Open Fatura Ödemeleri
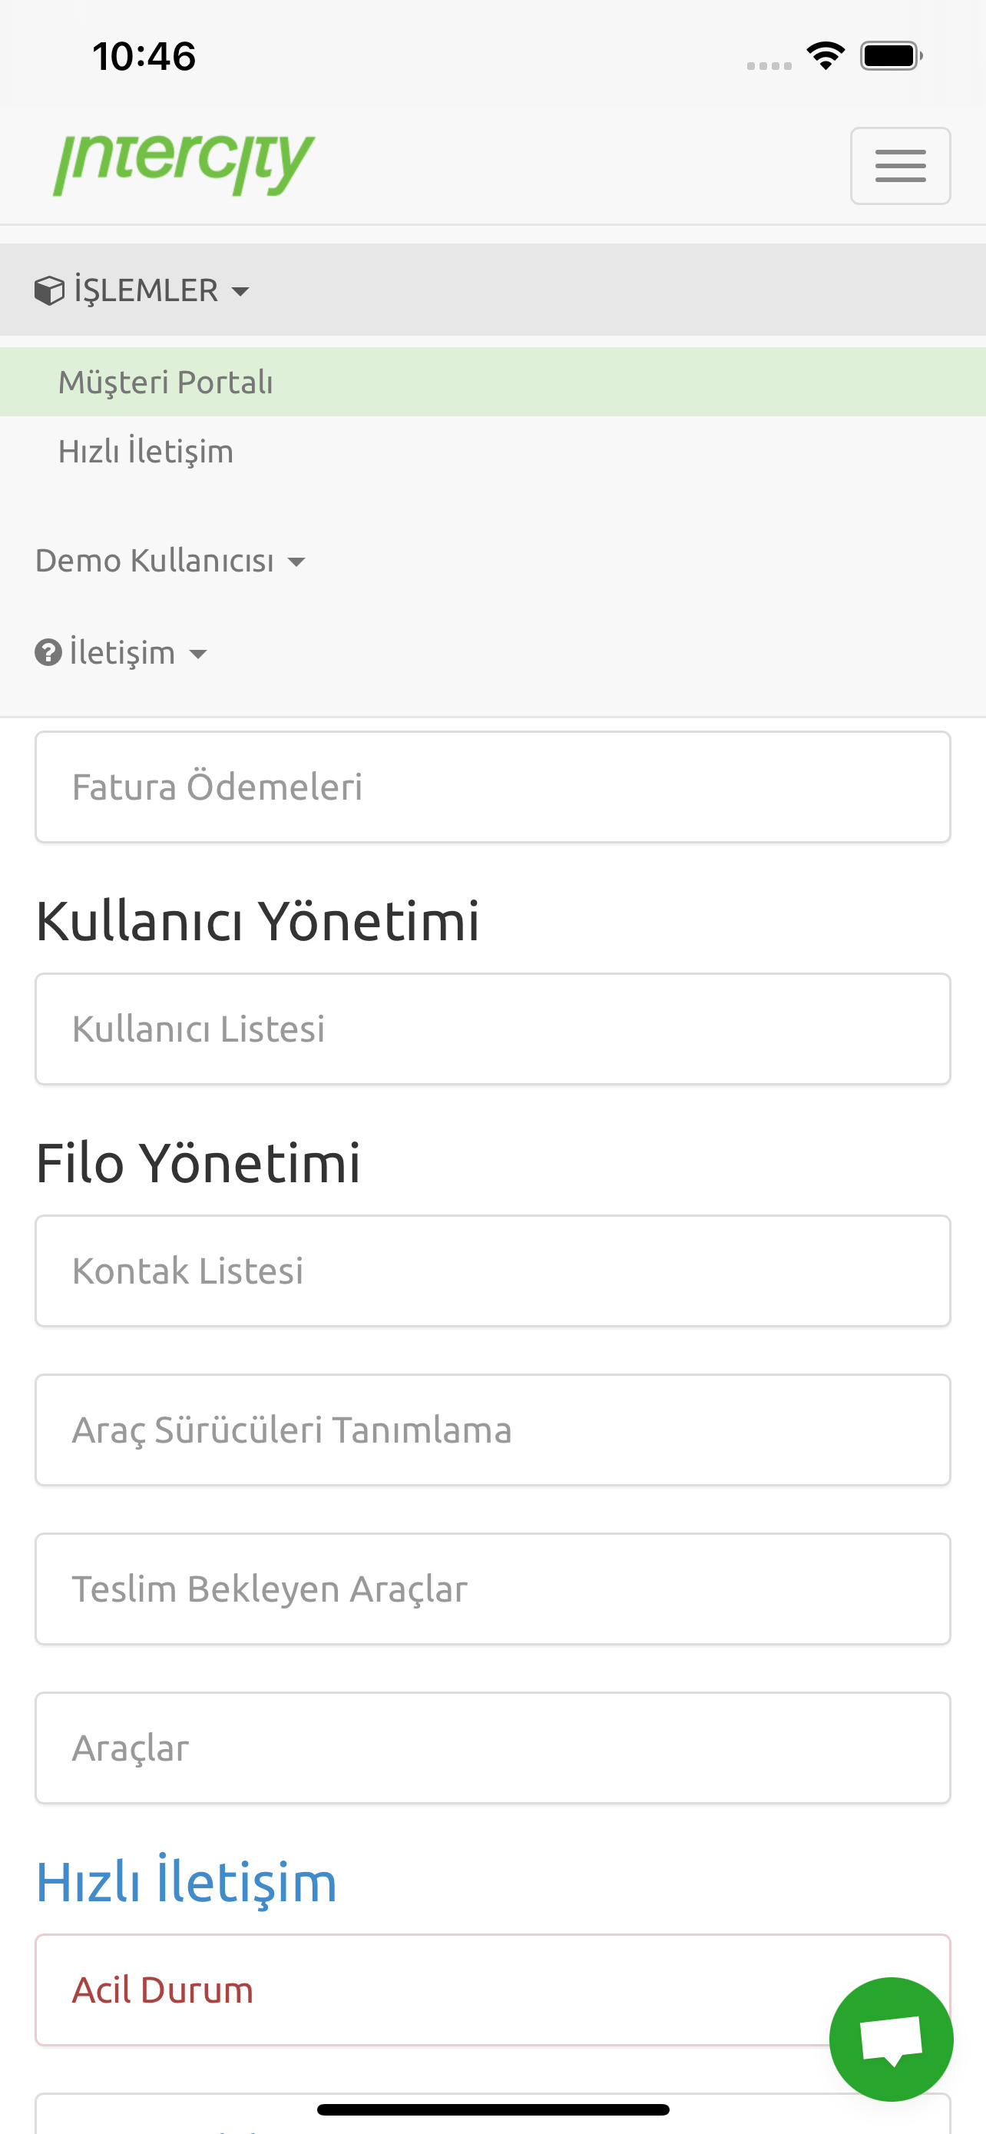Screen dimensions: 986x2134 point(492,787)
